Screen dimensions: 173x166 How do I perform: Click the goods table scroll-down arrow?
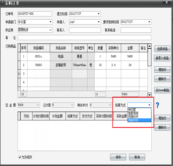click(x=149, y=94)
